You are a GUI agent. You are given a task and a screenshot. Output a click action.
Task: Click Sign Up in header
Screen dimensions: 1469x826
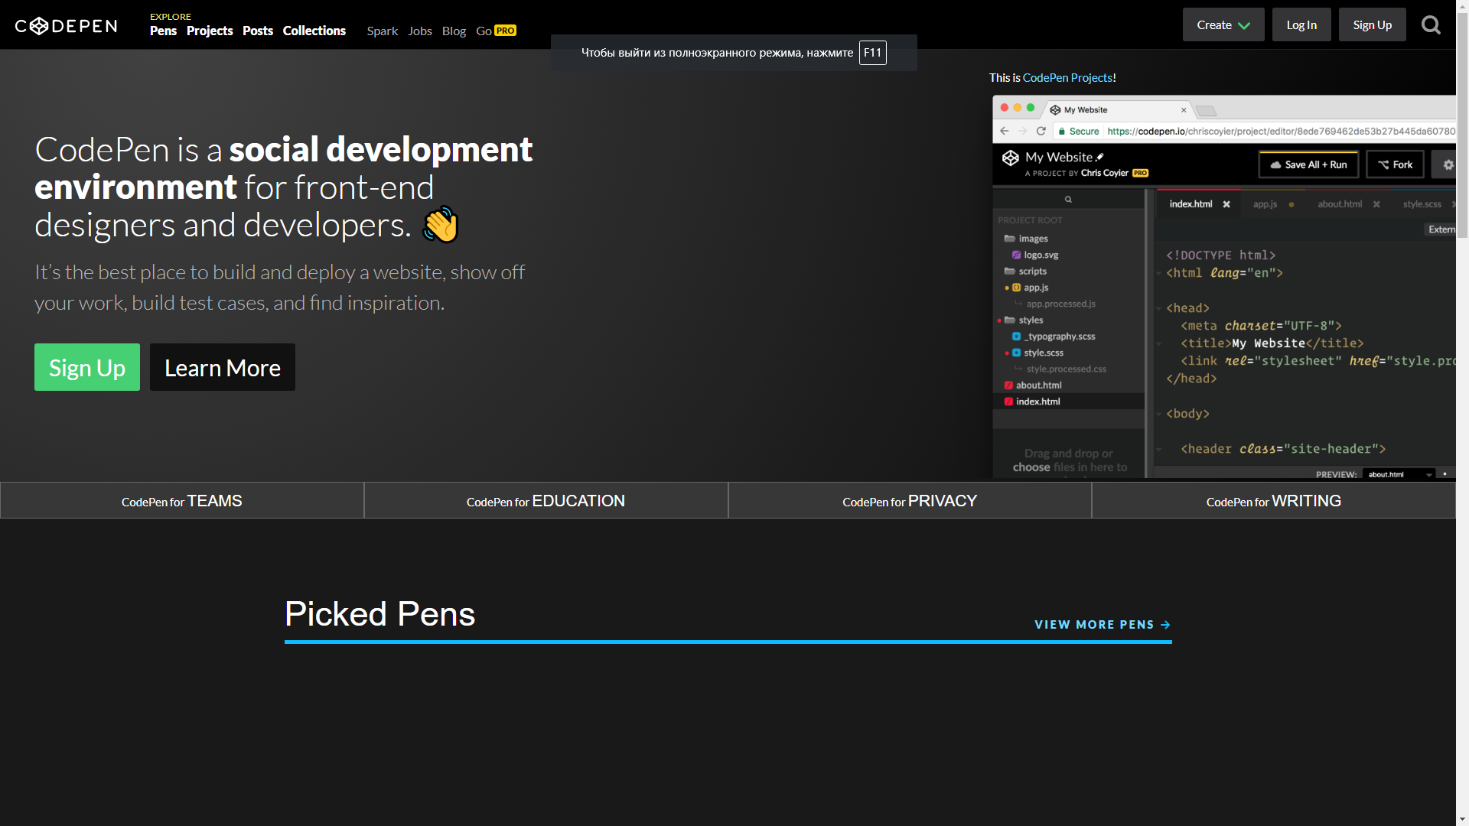(1372, 24)
